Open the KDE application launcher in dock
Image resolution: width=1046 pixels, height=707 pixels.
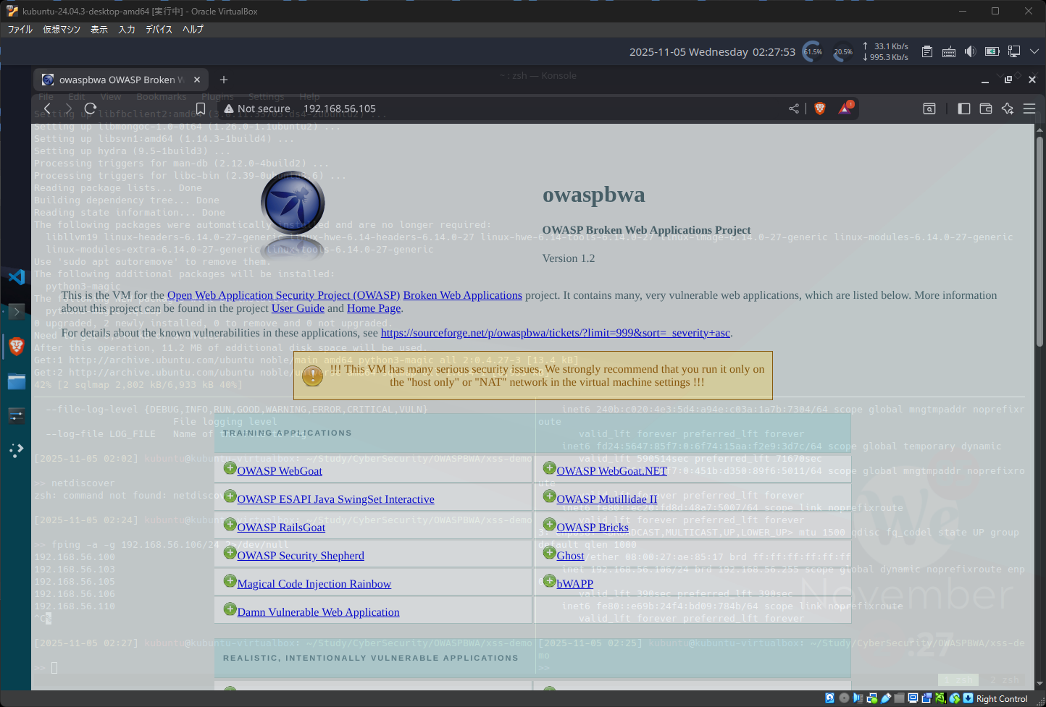tap(16, 450)
